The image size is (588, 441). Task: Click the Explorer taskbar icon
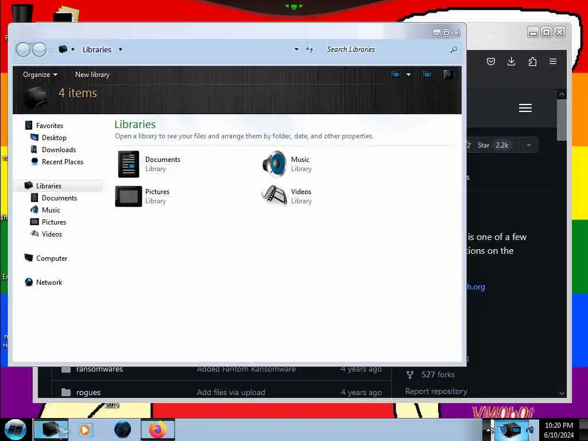pyautogui.click(x=51, y=430)
